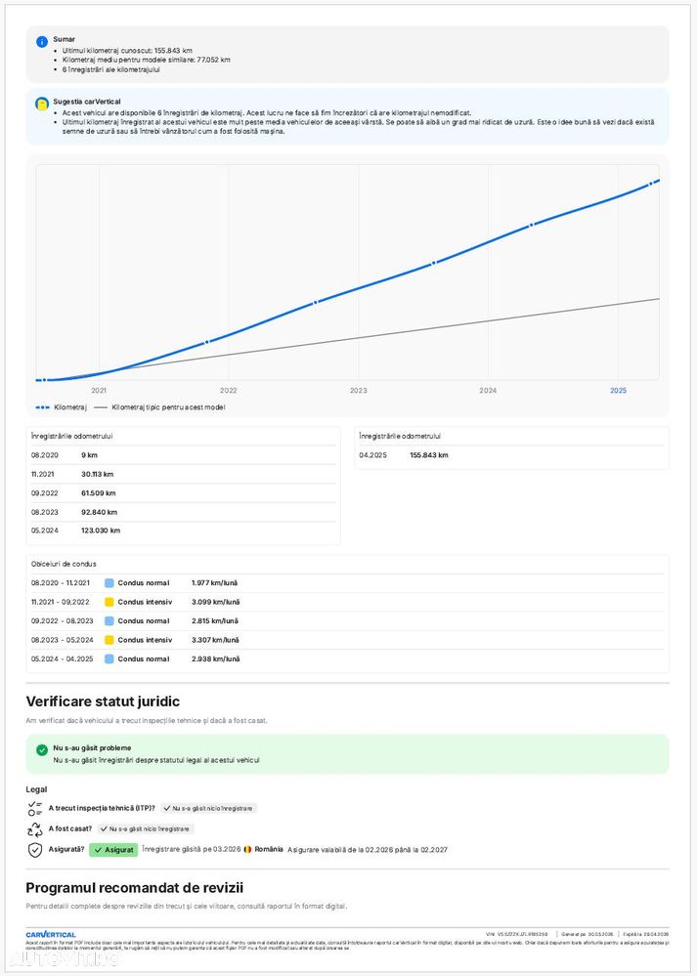The width and height of the screenshot is (697, 976).
Task: Click 'Ultimul kilometraj cunoscut: 155.843 km' line
Action: point(127,50)
